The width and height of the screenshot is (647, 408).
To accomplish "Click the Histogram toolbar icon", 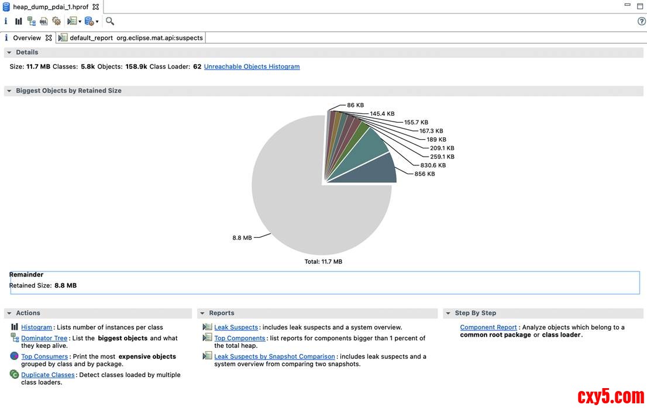I will click(x=19, y=21).
